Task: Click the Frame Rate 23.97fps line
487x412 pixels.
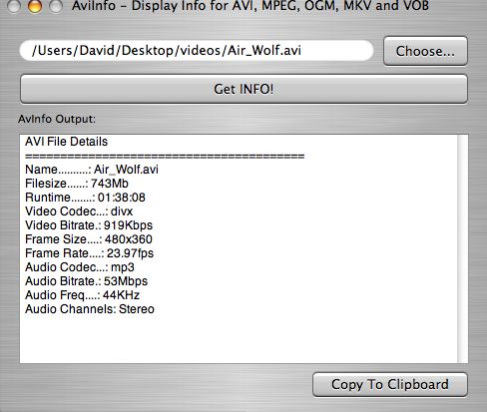Action: point(89,253)
